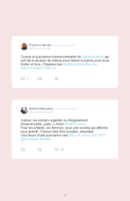Image resolution: width=130 pixels, height=201 pixels.
Task: Click the SandrineRoudaut display name
Action: [41, 109]
